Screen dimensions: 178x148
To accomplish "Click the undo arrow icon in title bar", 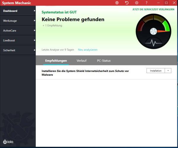I will (x=127, y=3).
